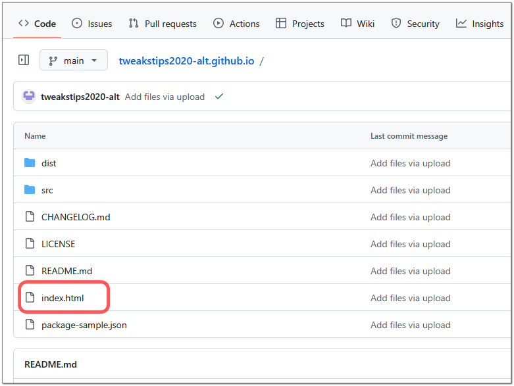Open the main branch dropdown
This screenshot has height=386, width=514.
[74, 60]
